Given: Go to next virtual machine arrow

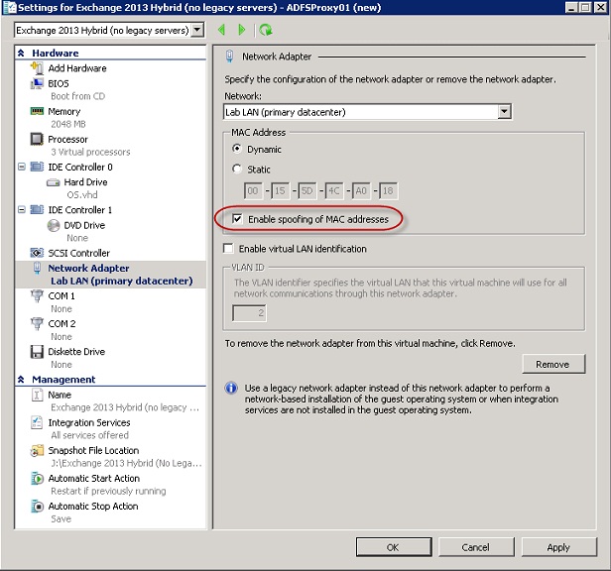Looking at the screenshot, I should point(242,30).
